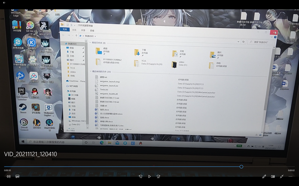Switch to mini view mode
The image size is (299, 186).
(x=273, y=176)
